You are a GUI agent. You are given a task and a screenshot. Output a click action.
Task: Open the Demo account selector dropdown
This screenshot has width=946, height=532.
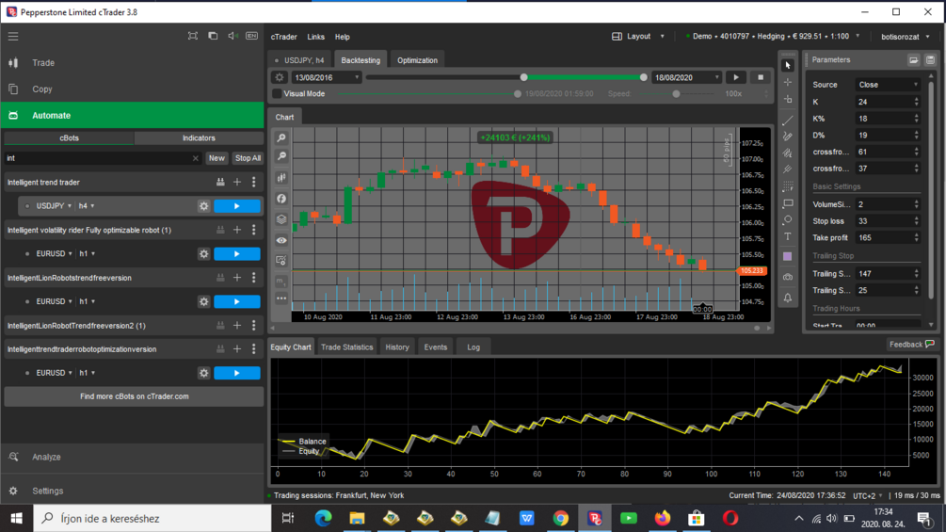pos(773,36)
